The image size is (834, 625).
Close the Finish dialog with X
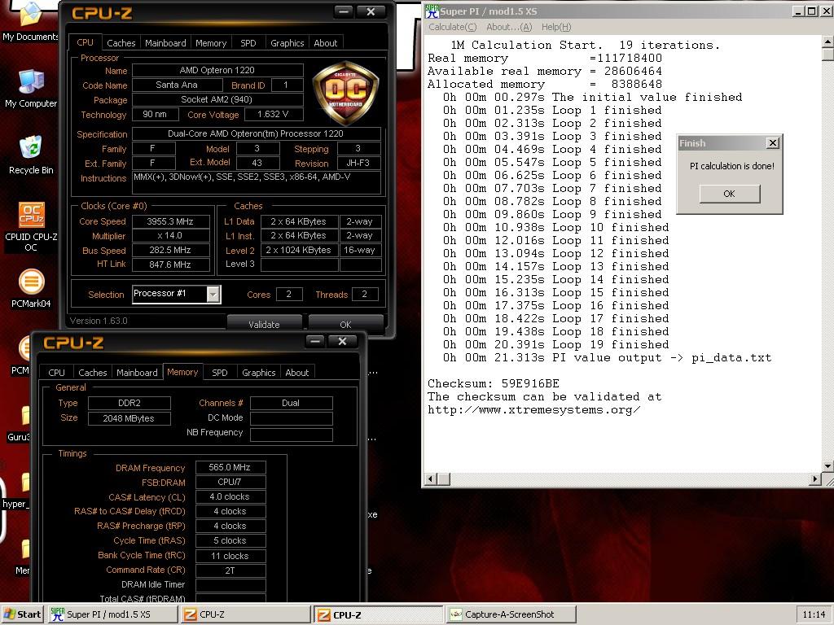[x=773, y=143]
